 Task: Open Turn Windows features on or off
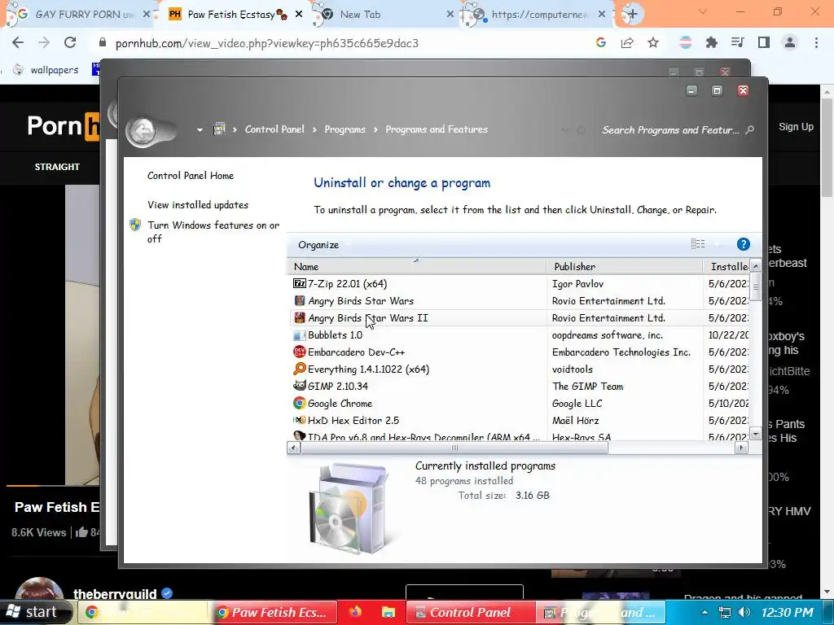click(213, 232)
